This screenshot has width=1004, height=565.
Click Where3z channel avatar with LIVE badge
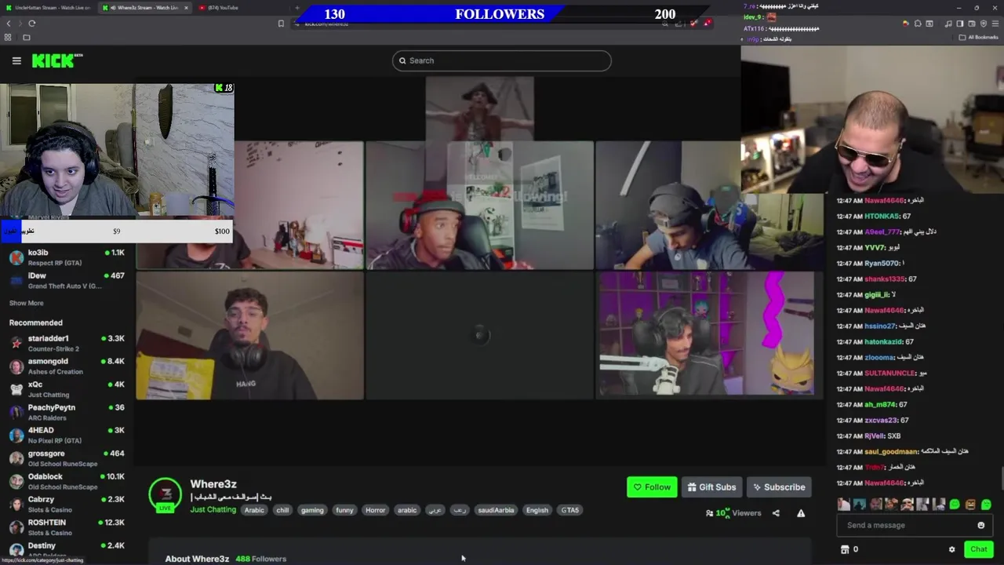point(166,495)
